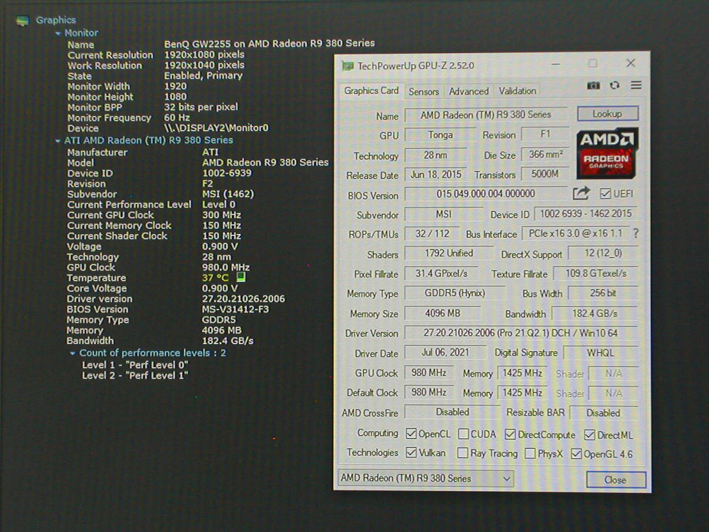Click the GPU-Z Name field value

click(486, 115)
